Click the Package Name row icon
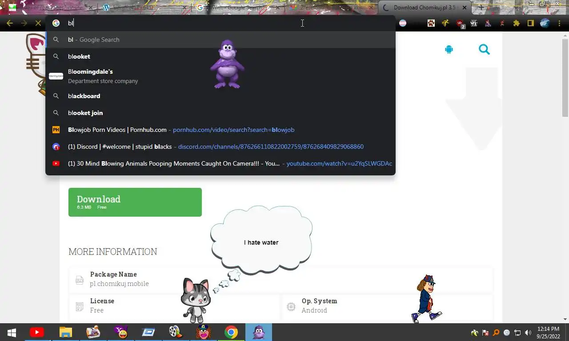This screenshot has width=569, height=341. (80, 280)
